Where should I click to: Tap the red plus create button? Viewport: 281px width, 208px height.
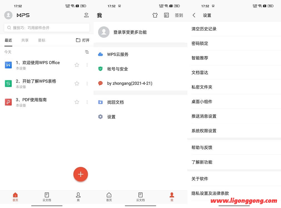point(81,174)
